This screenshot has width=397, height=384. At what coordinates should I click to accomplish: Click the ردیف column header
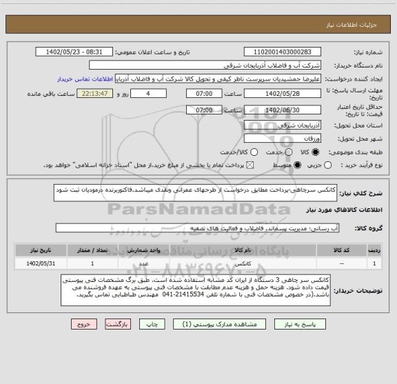click(x=374, y=250)
